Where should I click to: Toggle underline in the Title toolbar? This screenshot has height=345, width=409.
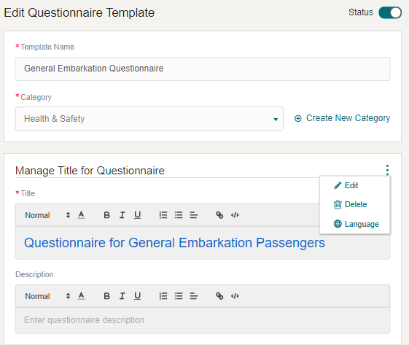[x=138, y=215]
